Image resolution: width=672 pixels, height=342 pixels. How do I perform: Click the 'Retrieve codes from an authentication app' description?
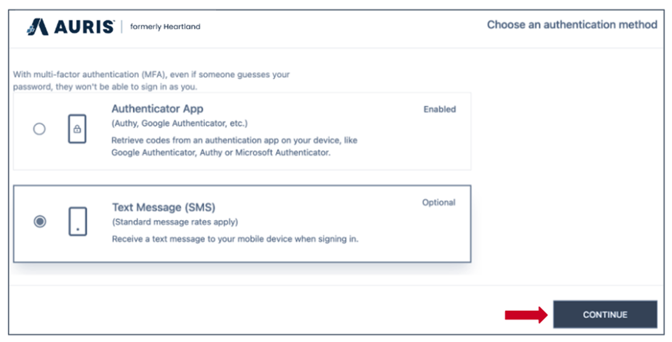234,146
